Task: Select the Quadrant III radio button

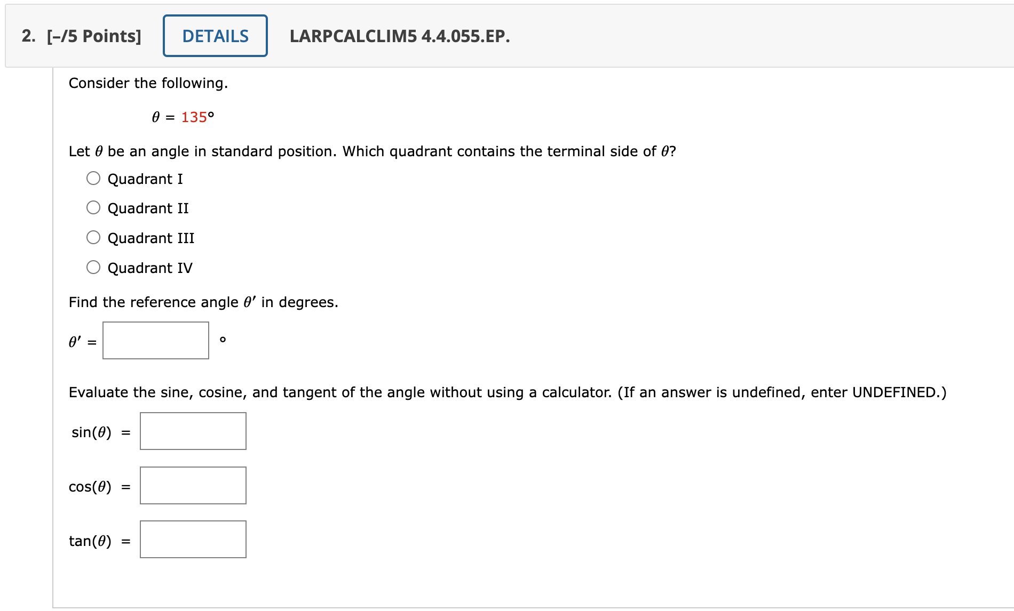Action: 94,238
